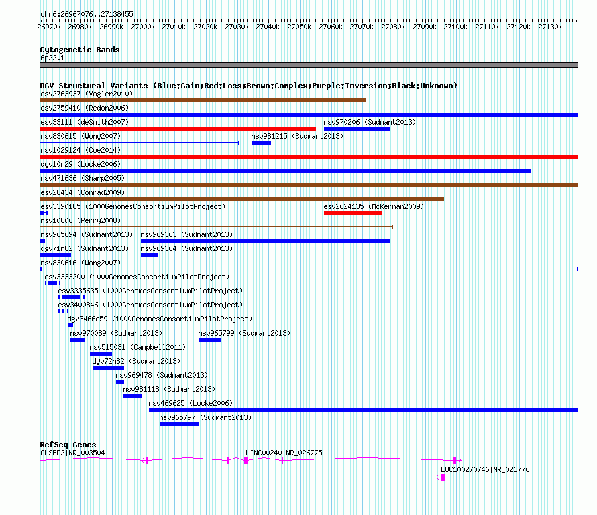This screenshot has height=515, width=597.
Task: Click the nsv981215 (Sudmant2013) label
Action: [297, 136]
